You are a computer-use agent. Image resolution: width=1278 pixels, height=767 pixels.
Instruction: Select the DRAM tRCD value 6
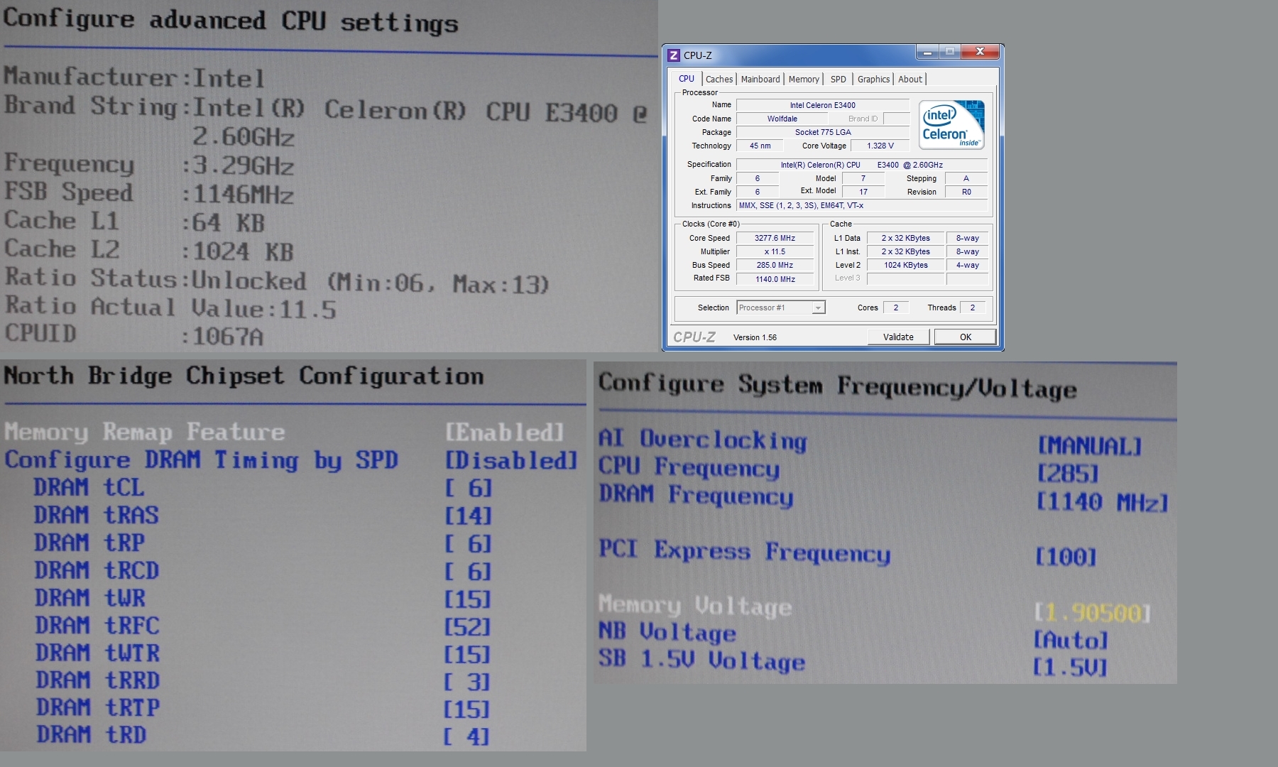(x=469, y=572)
